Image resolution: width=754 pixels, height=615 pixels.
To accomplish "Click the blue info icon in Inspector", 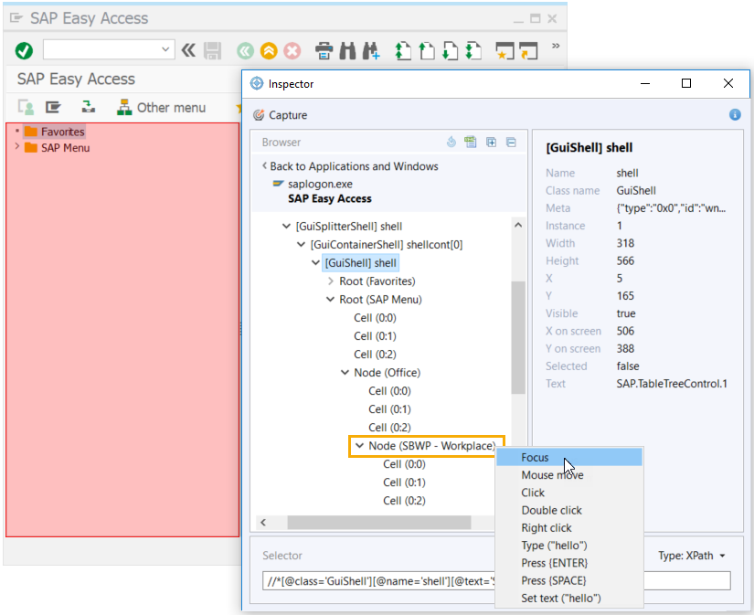I will click(x=735, y=114).
